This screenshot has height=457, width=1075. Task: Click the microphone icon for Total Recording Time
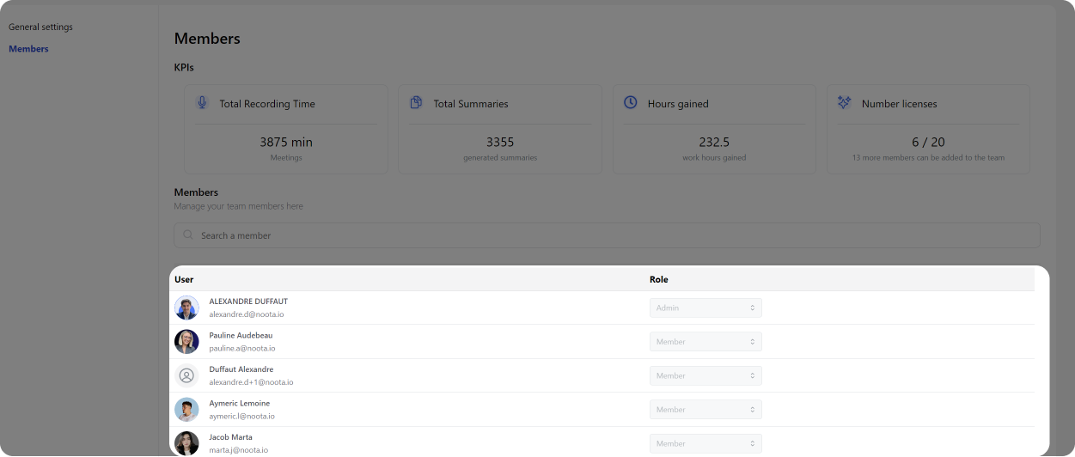pos(202,103)
